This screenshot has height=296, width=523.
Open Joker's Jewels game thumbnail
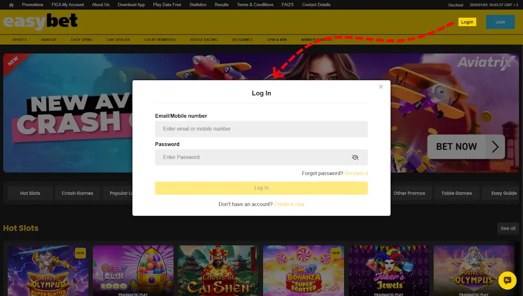[x=389, y=271]
